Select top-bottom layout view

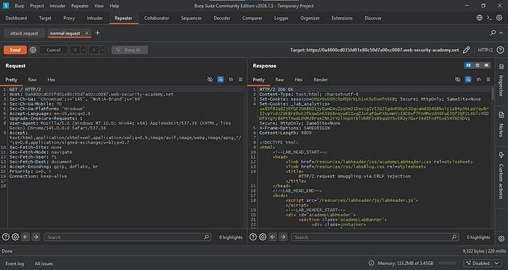[x=478, y=66]
